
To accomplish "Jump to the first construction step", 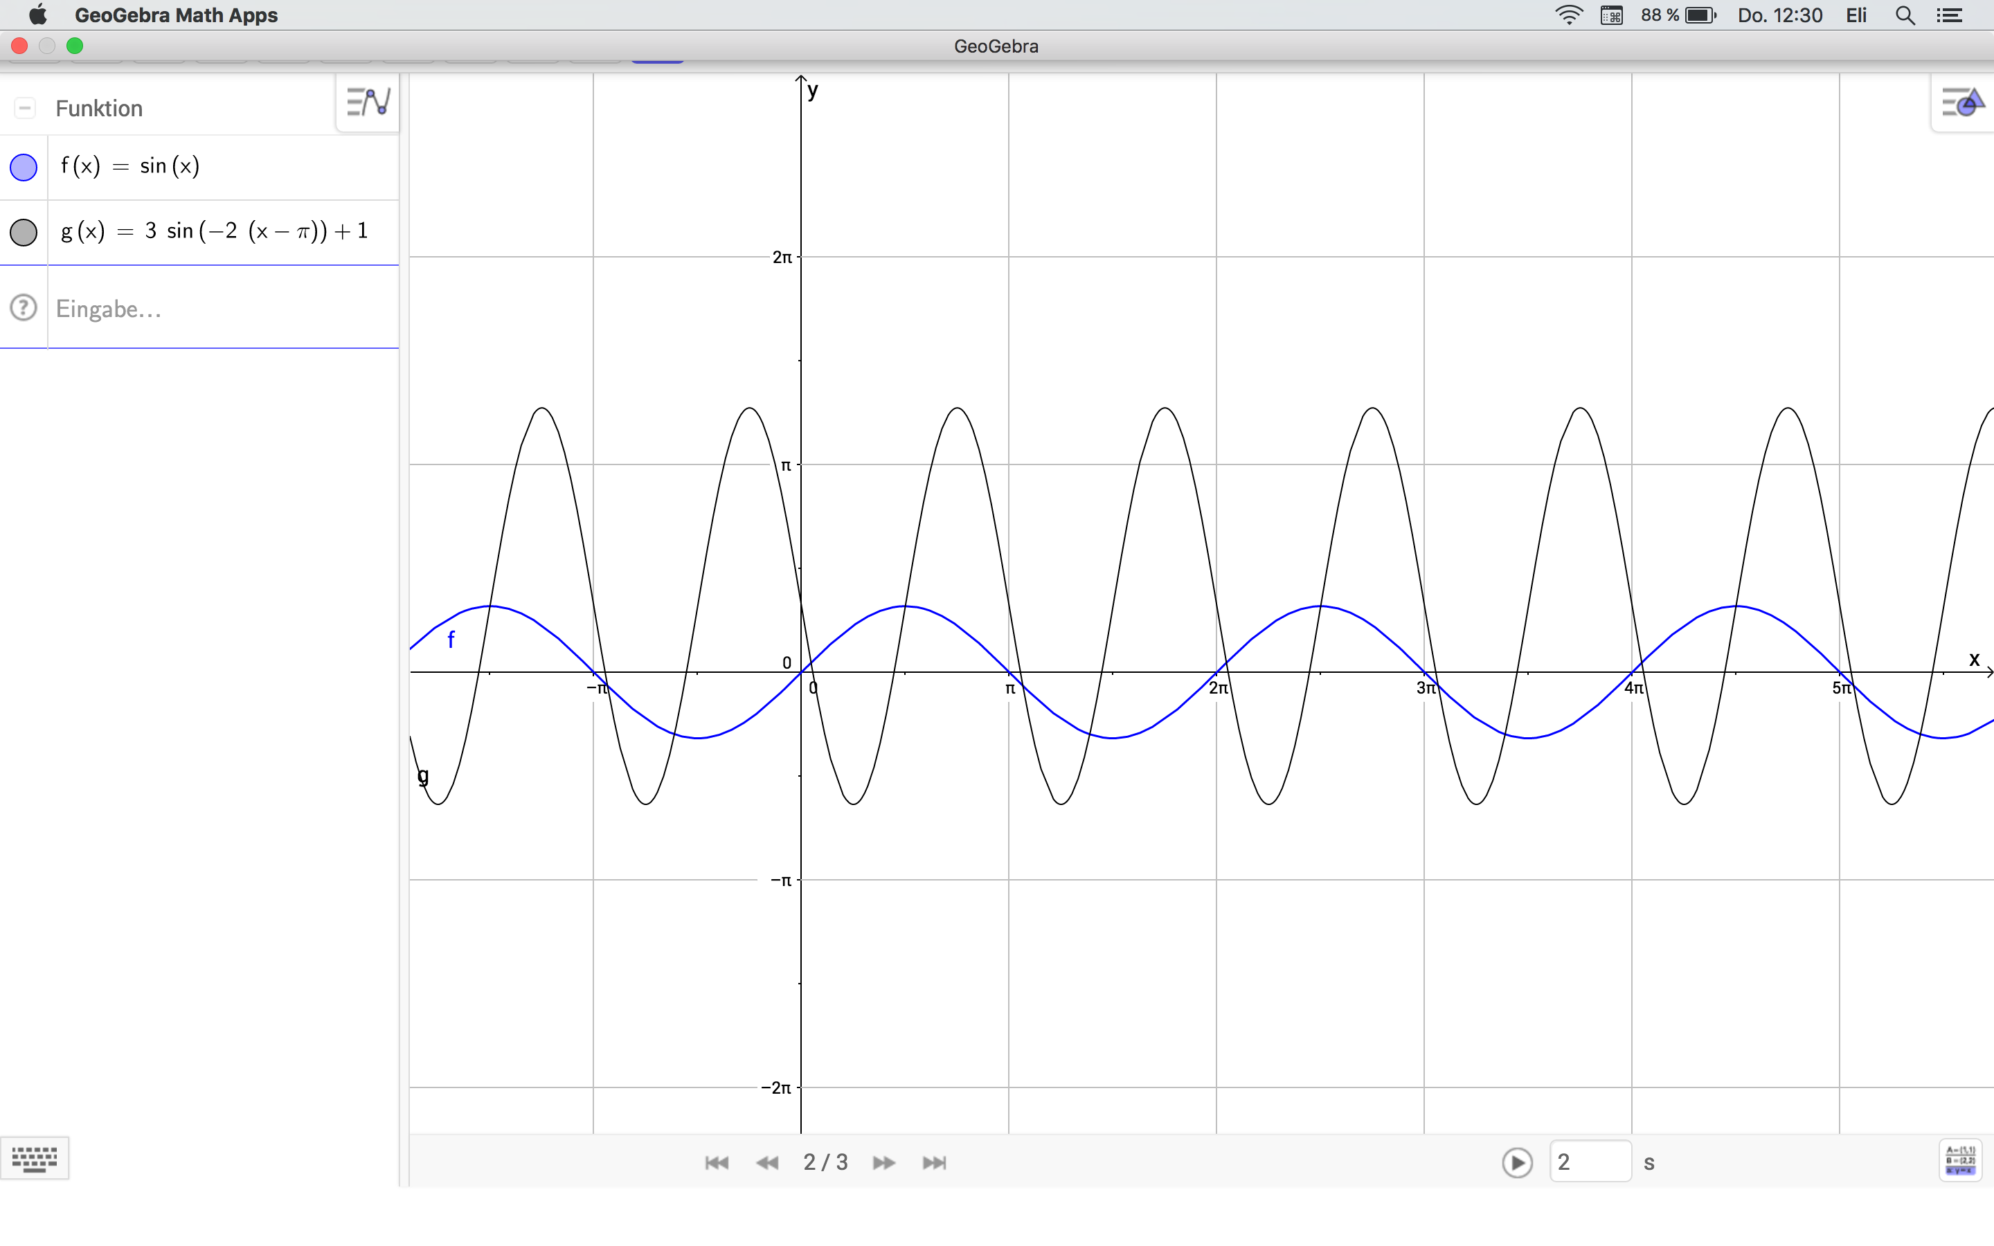I will click(x=717, y=1163).
